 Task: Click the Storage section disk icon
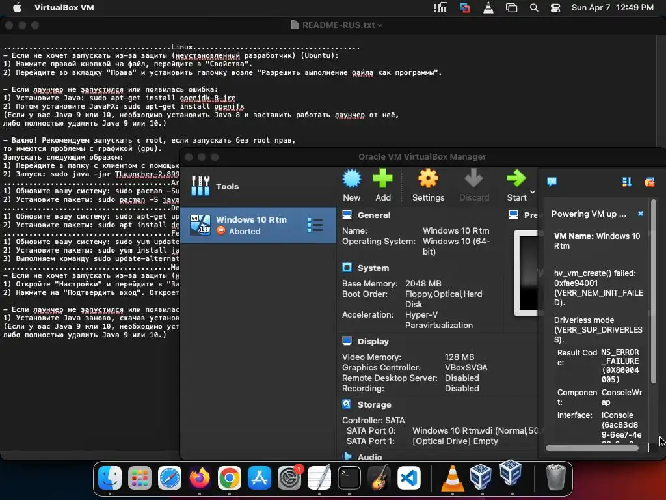coord(347,404)
